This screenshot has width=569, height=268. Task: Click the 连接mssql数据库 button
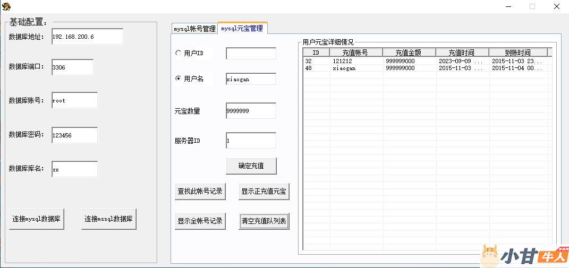point(109,219)
